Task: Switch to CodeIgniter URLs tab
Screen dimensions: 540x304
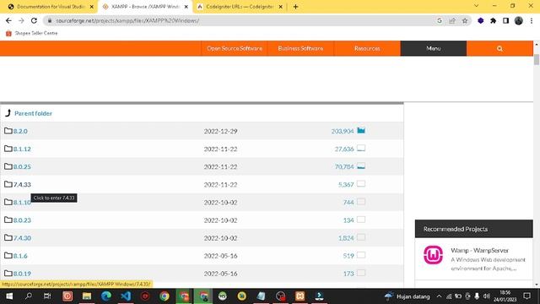Action: (240, 7)
